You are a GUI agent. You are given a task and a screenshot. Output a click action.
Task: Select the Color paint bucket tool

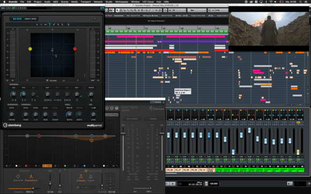pos(160,10)
